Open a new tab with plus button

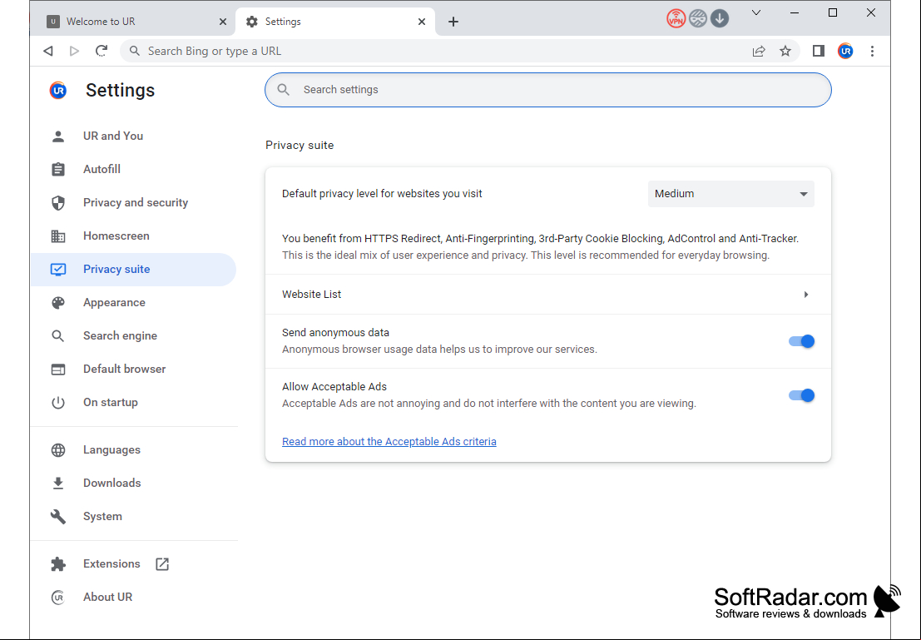(x=453, y=22)
